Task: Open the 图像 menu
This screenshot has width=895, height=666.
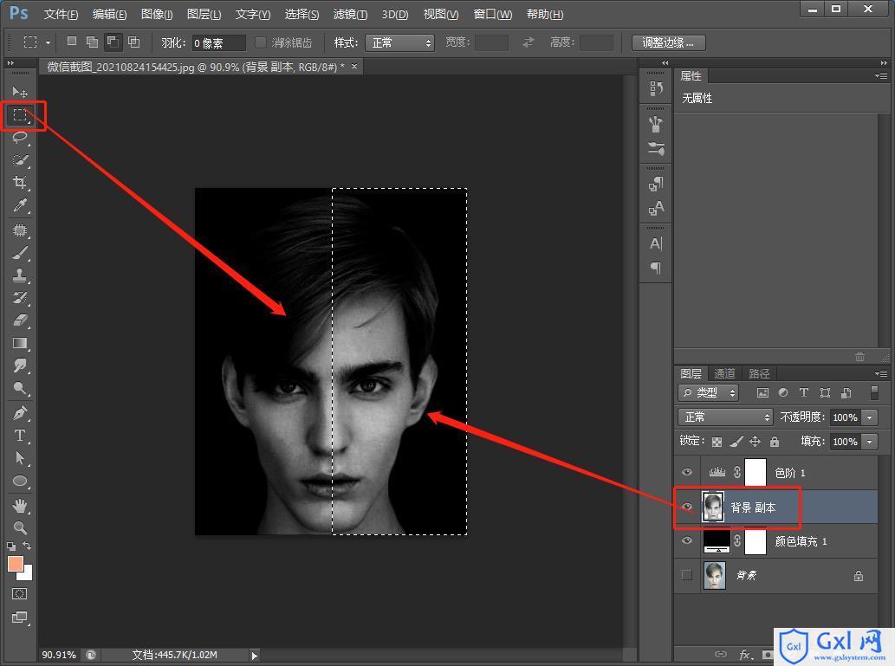Action: (x=157, y=14)
